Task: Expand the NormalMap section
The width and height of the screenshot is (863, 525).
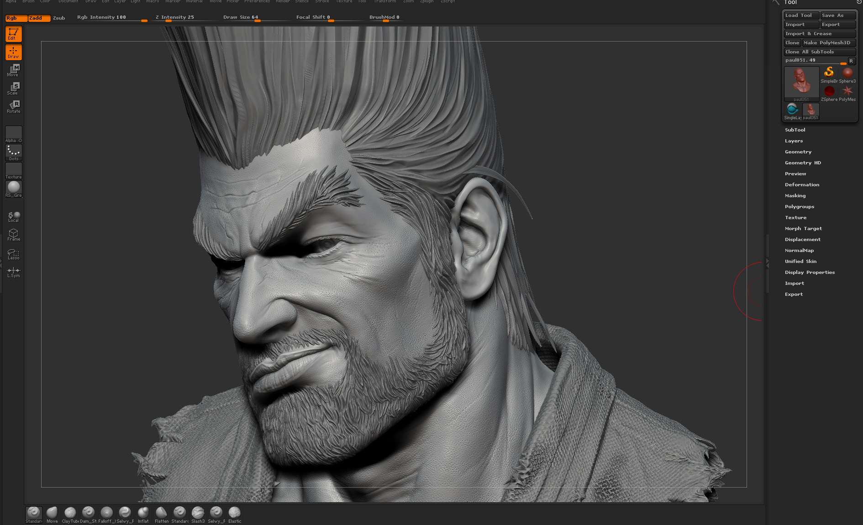Action: click(799, 251)
